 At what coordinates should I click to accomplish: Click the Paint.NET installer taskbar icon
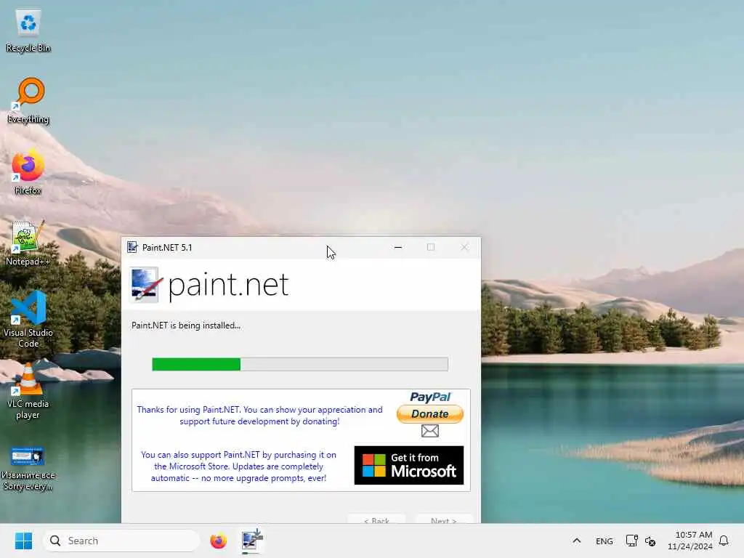[252, 541]
